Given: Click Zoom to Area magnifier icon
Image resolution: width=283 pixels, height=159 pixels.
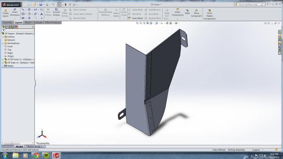Looking at the screenshot, I should pyautogui.click(x=141, y=23).
